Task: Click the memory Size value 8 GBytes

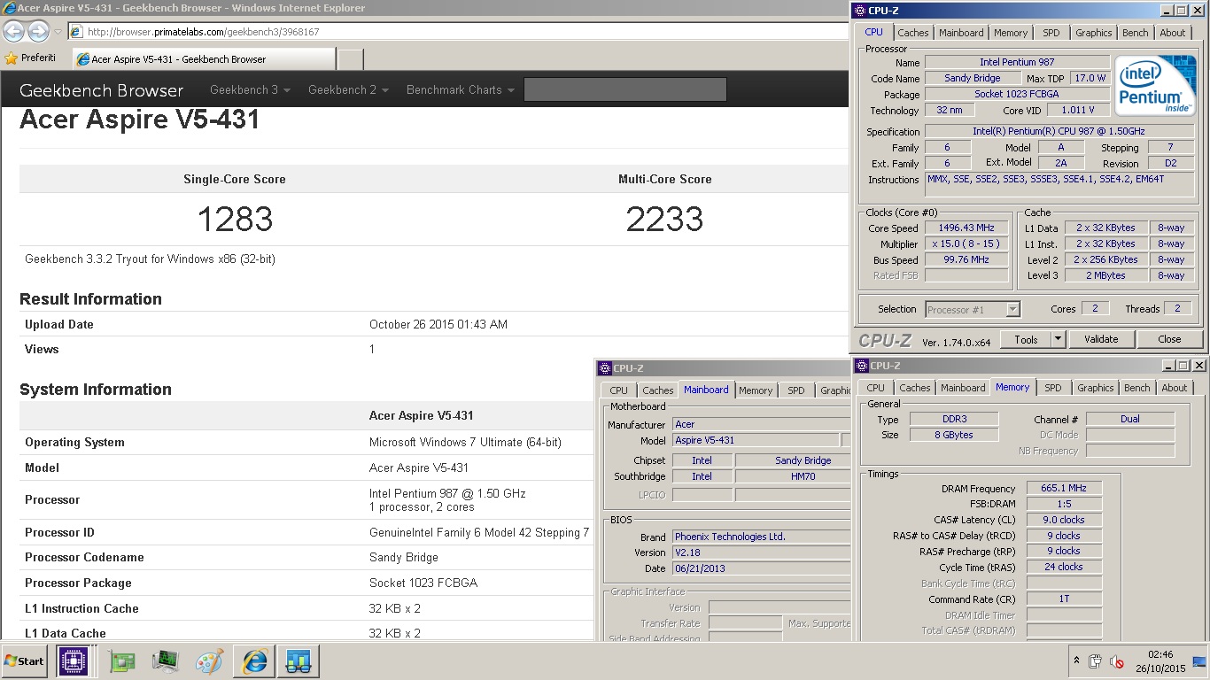Action: 953,435
